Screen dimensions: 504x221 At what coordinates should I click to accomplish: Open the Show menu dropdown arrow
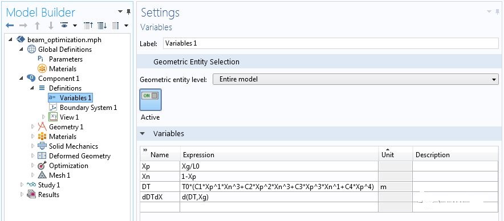[x=75, y=26]
